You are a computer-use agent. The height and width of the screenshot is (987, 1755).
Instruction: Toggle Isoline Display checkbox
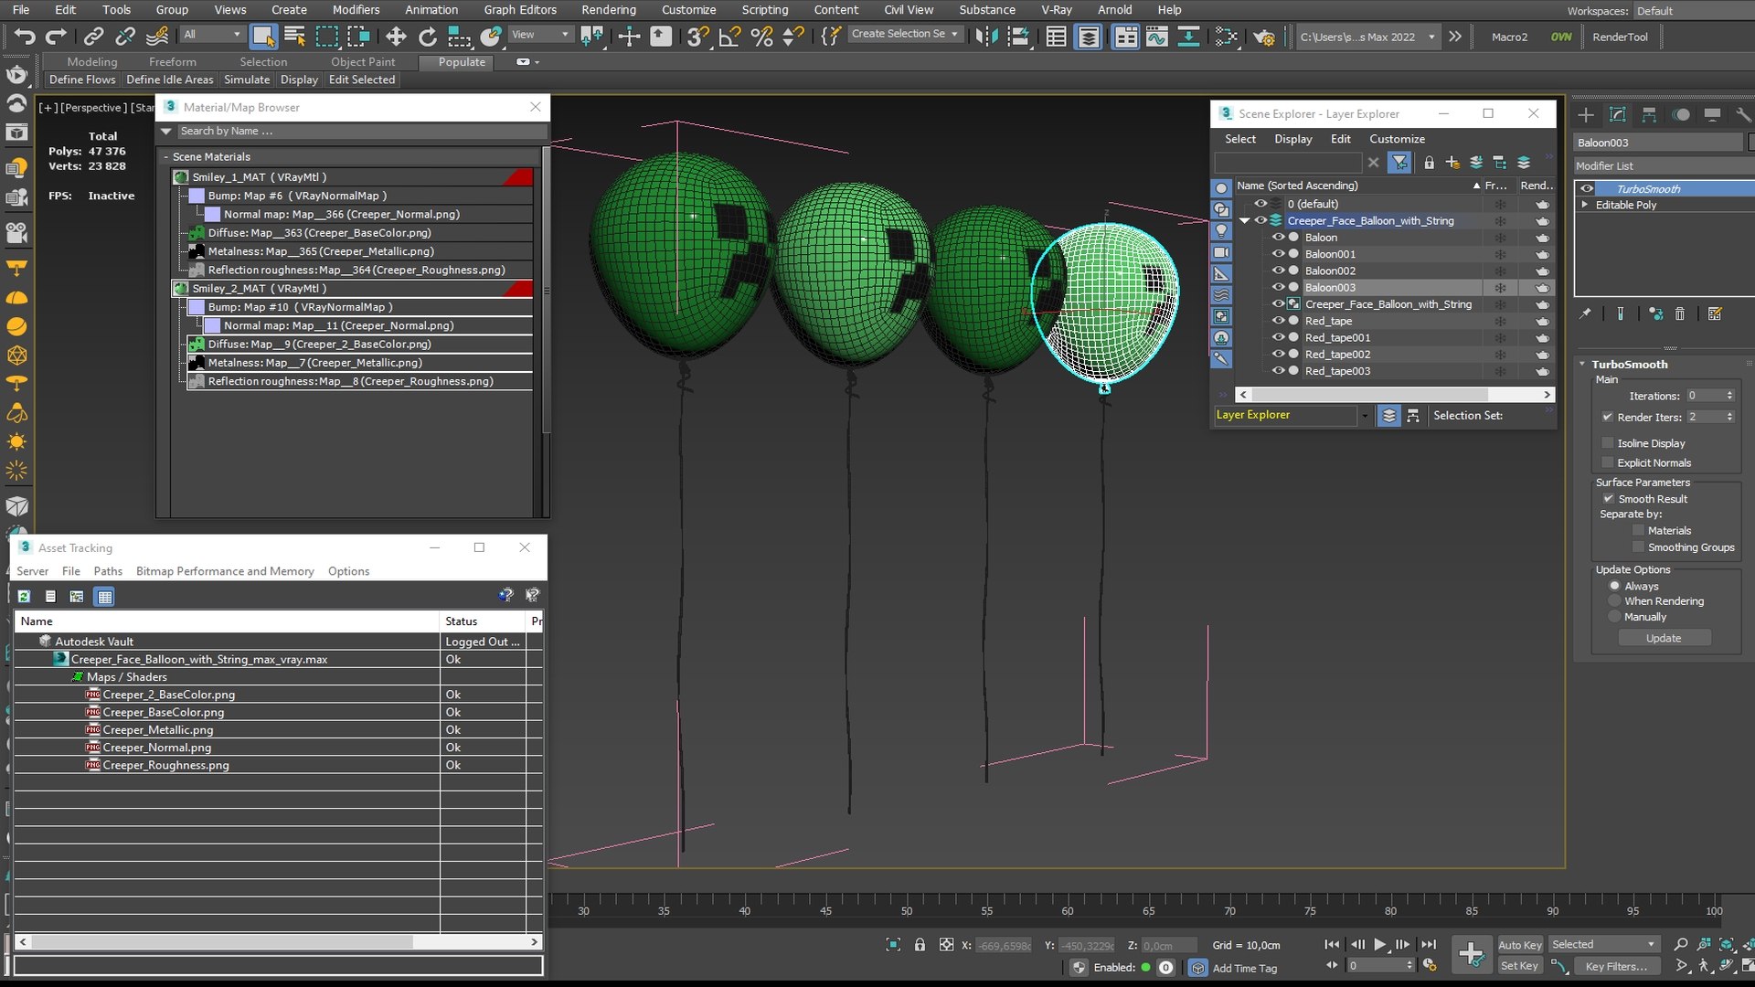[x=1608, y=443]
